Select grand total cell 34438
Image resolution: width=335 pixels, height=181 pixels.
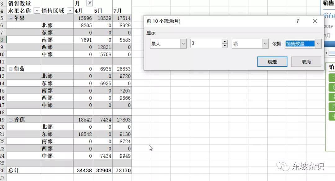click(83, 170)
